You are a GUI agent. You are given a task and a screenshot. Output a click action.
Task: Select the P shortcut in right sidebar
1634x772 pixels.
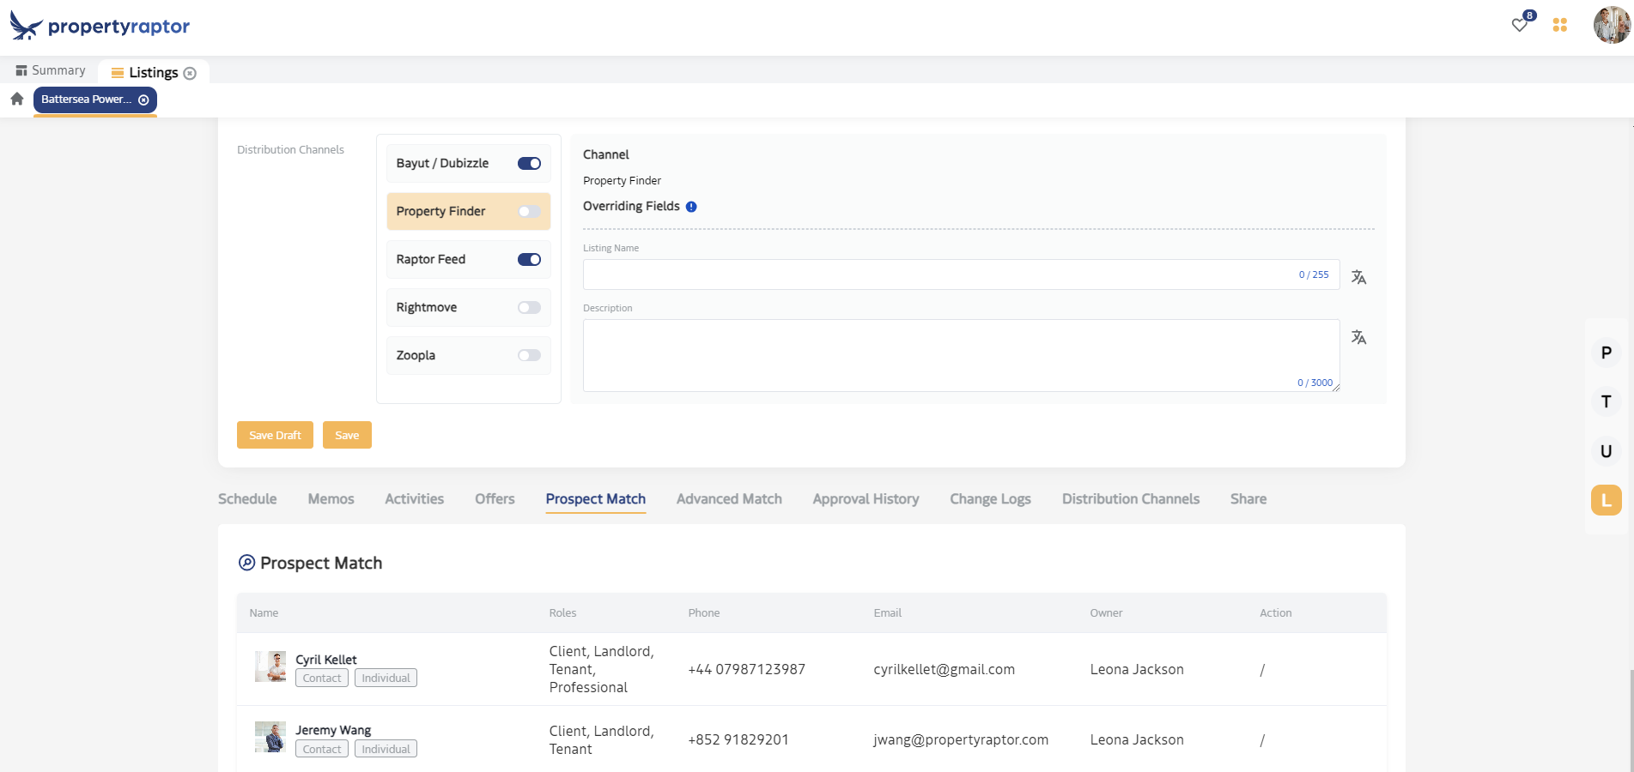coord(1606,353)
